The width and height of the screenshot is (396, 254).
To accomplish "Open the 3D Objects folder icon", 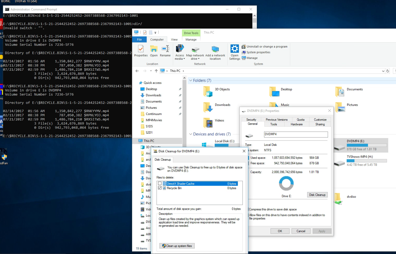I will pos(208,91).
